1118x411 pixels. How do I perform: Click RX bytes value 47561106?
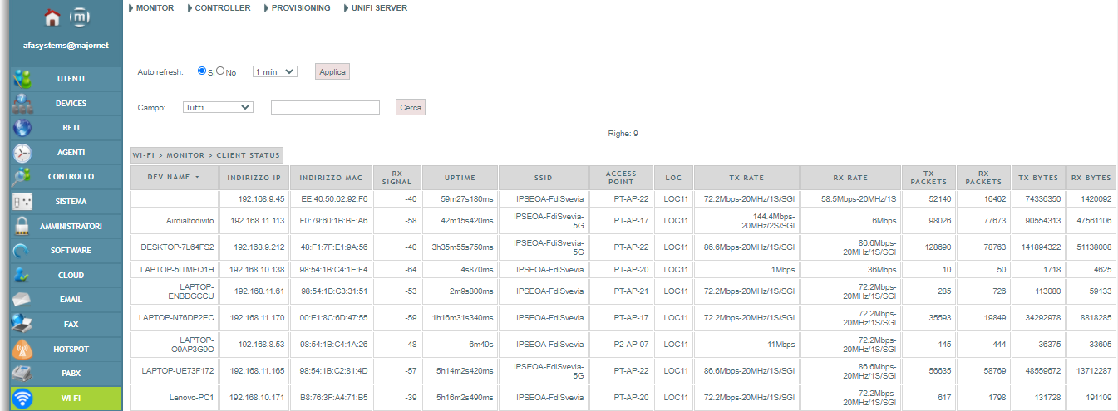click(x=1092, y=221)
